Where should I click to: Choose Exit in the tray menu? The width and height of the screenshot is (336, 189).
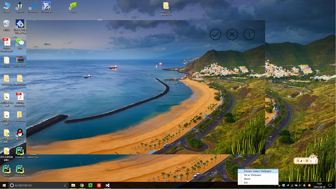click(258, 183)
